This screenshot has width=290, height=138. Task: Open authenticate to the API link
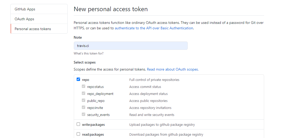(x=154, y=28)
